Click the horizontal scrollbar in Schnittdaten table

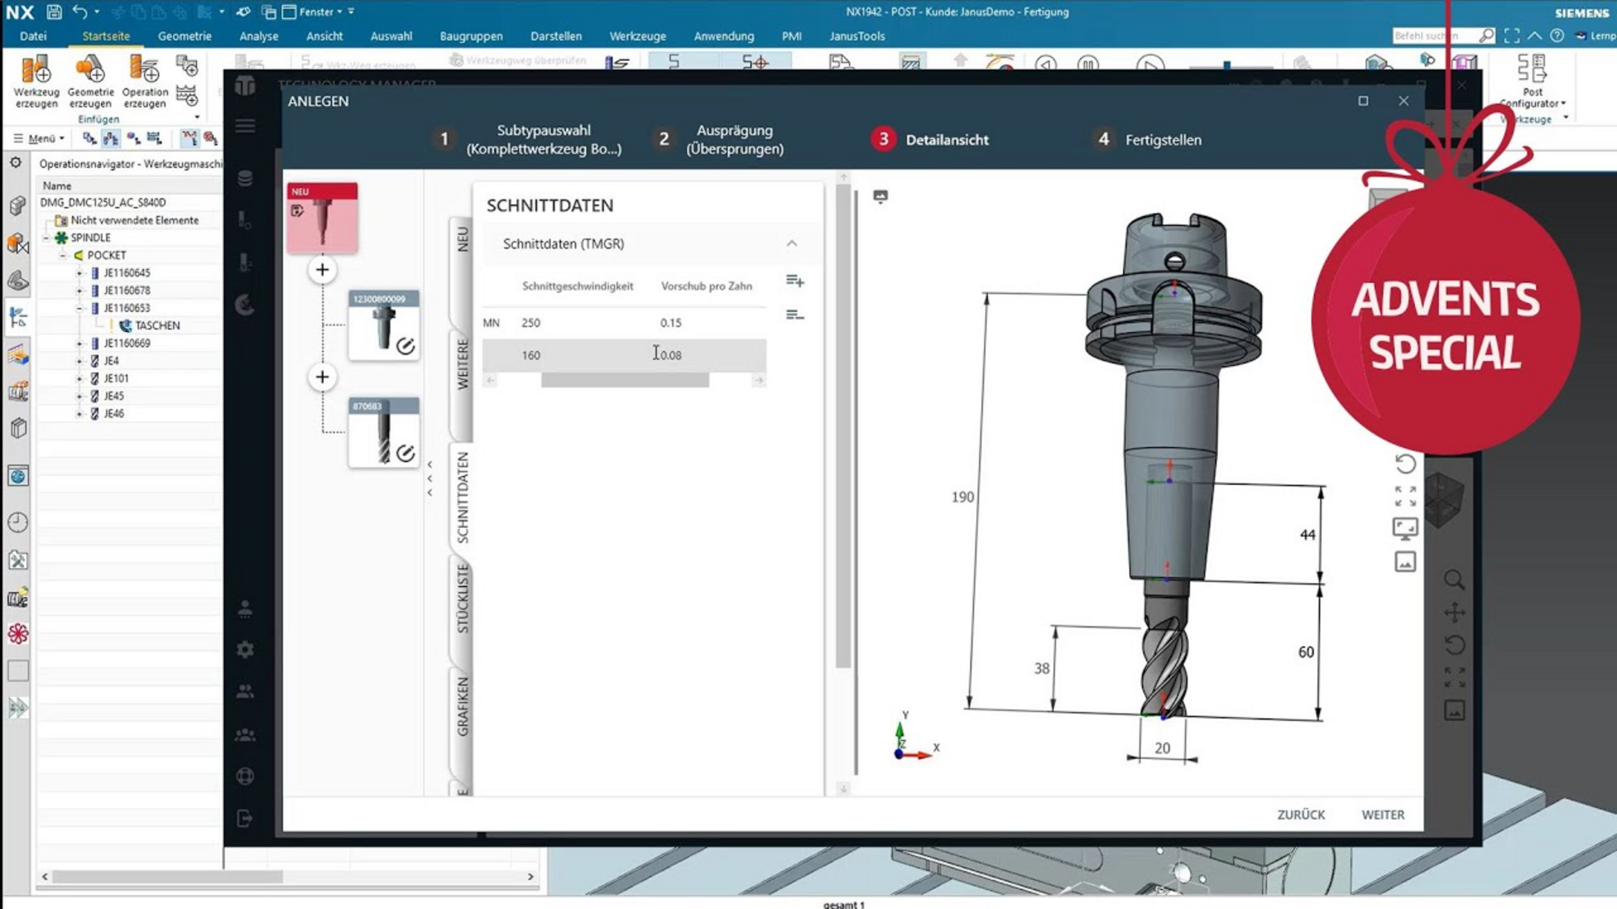625,380
